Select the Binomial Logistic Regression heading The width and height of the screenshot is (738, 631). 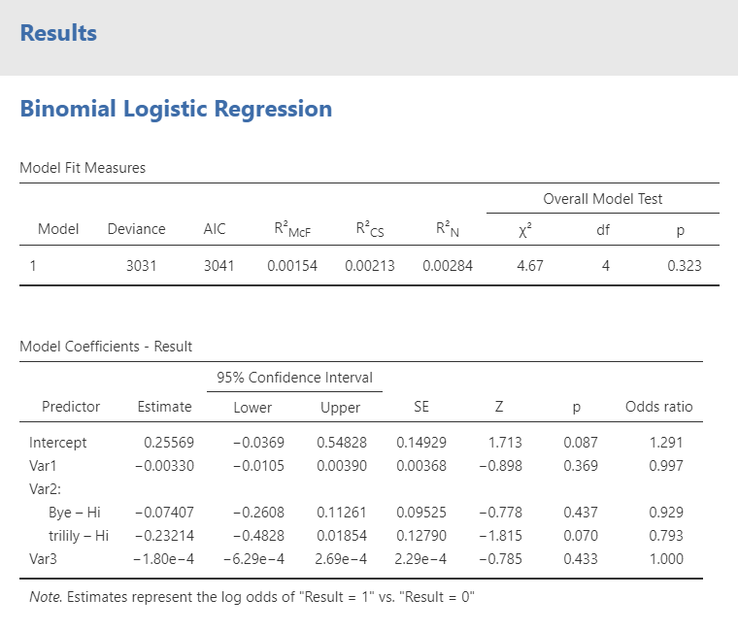pos(176,109)
